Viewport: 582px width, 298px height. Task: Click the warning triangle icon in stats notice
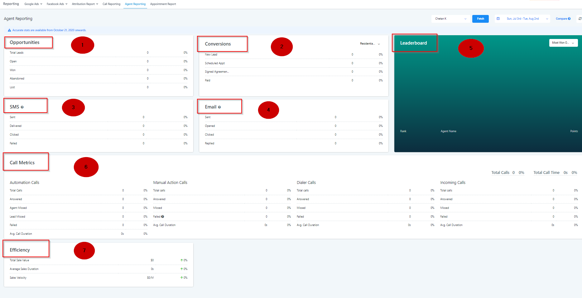[9, 30]
